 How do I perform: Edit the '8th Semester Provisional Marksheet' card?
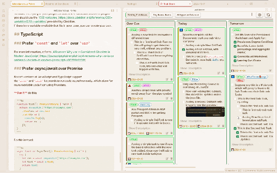[270, 70]
